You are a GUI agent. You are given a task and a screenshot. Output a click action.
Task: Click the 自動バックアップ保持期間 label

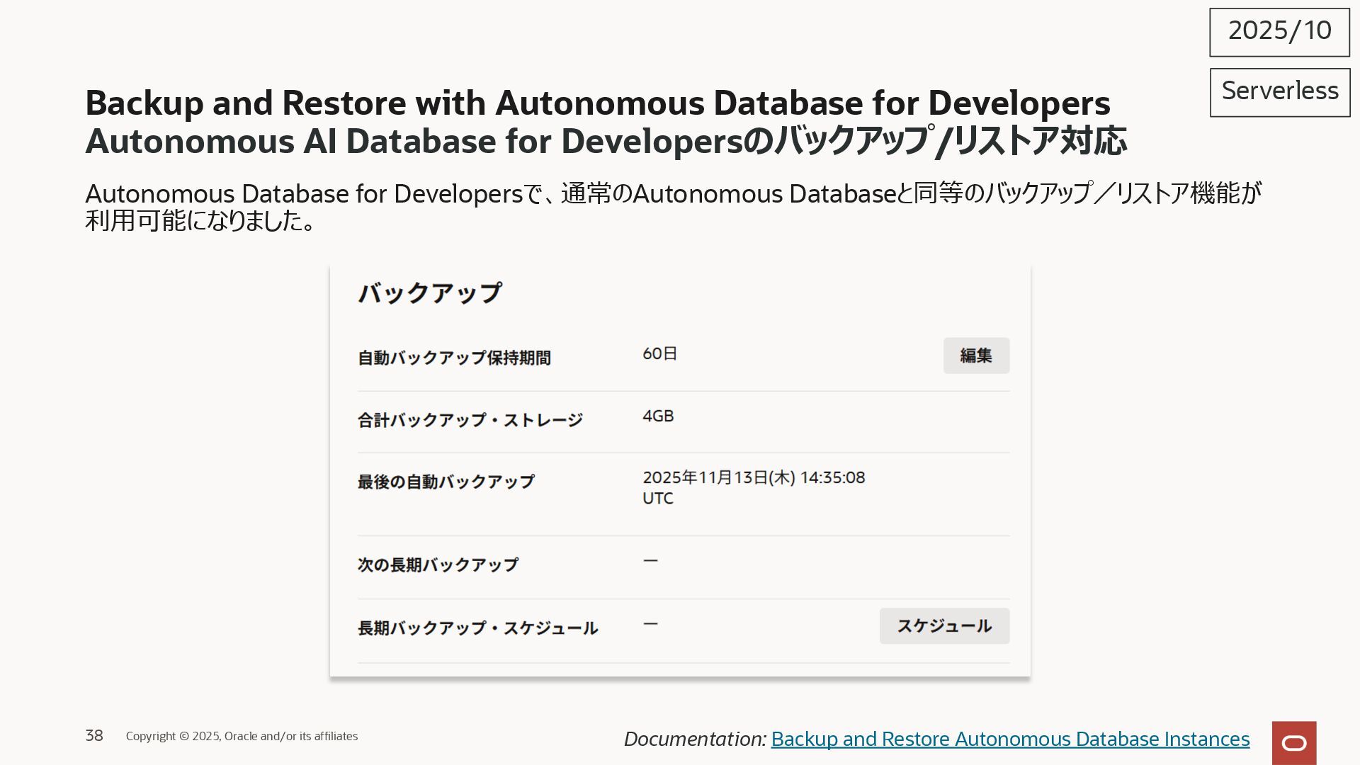pos(454,358)
